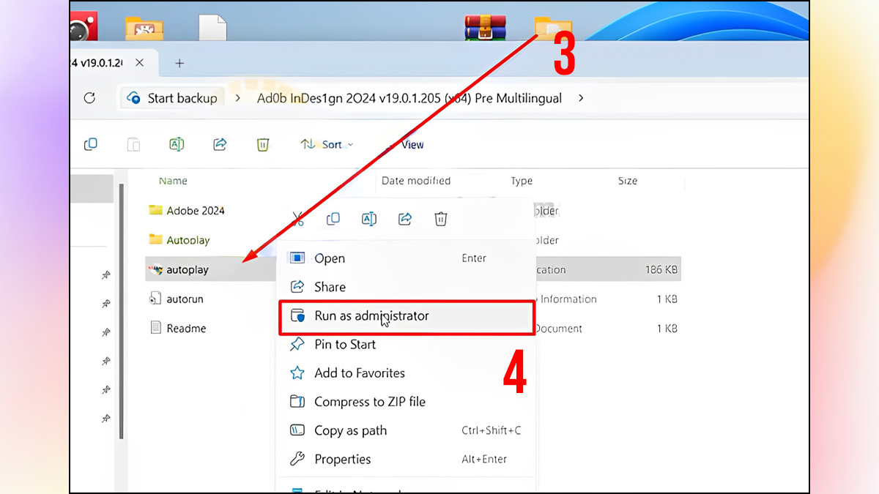Sort by the Date modified column header
Screen dimensions: 879x494
point(416,181)
